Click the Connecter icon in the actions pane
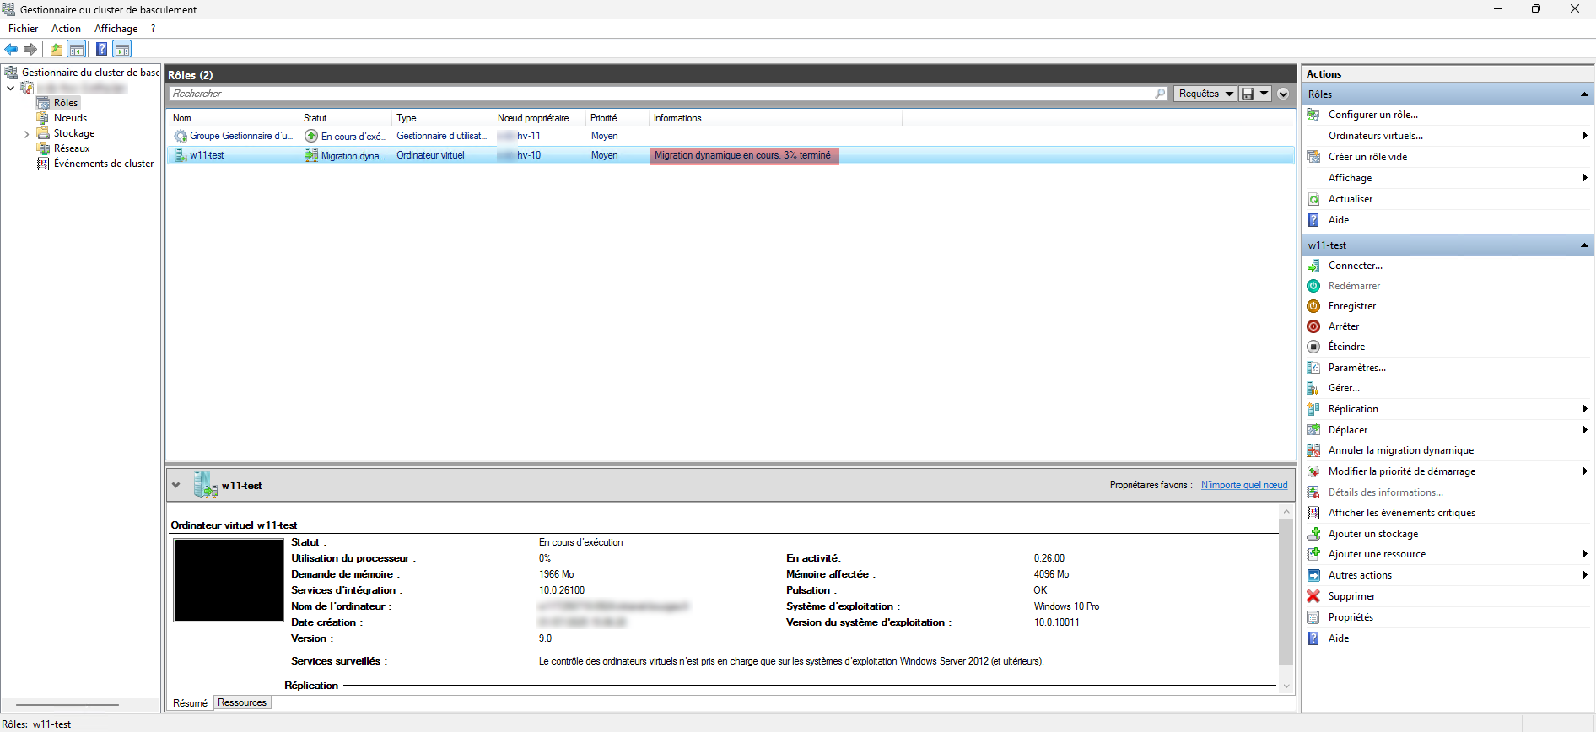The image size is (1596, 732). click(1313, 266)
